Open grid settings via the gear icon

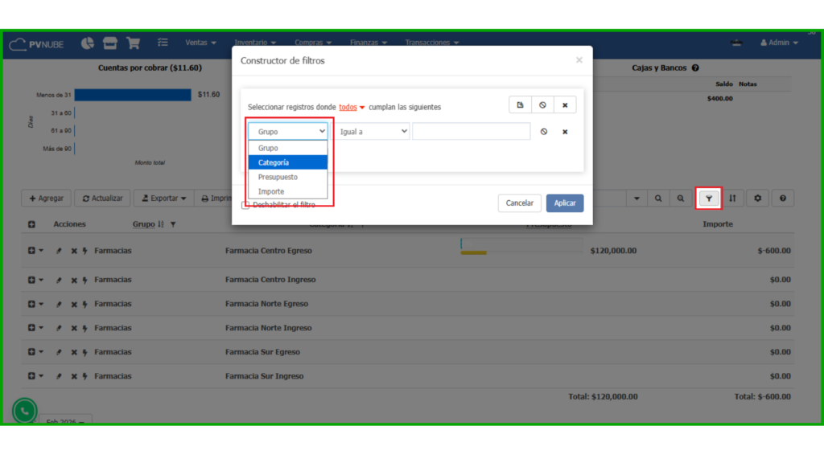tap(757, 198)
